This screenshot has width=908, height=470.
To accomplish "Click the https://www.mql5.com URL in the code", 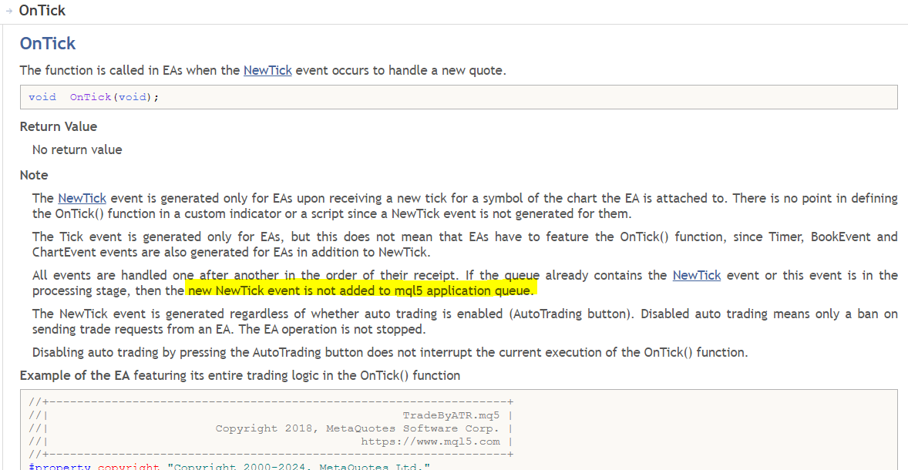I will coord(430,441).
